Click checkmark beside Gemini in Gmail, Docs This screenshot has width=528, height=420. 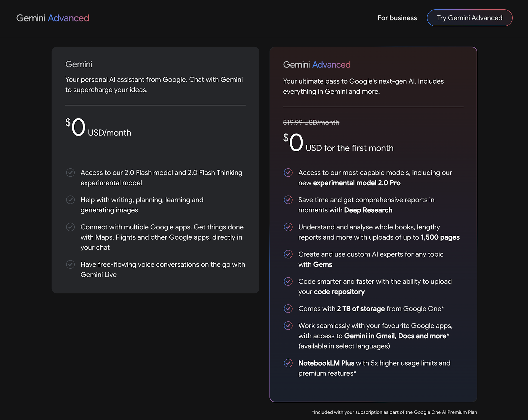(x=288, y=326)
